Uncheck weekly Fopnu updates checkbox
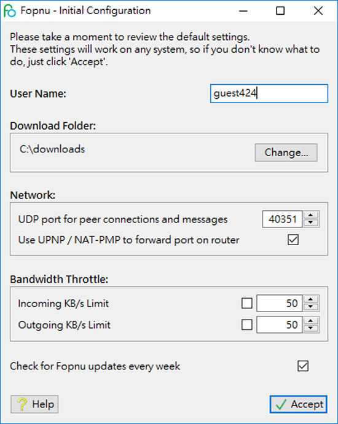The height and width of the screenshot is (424, 338). (x=303, y=366)
